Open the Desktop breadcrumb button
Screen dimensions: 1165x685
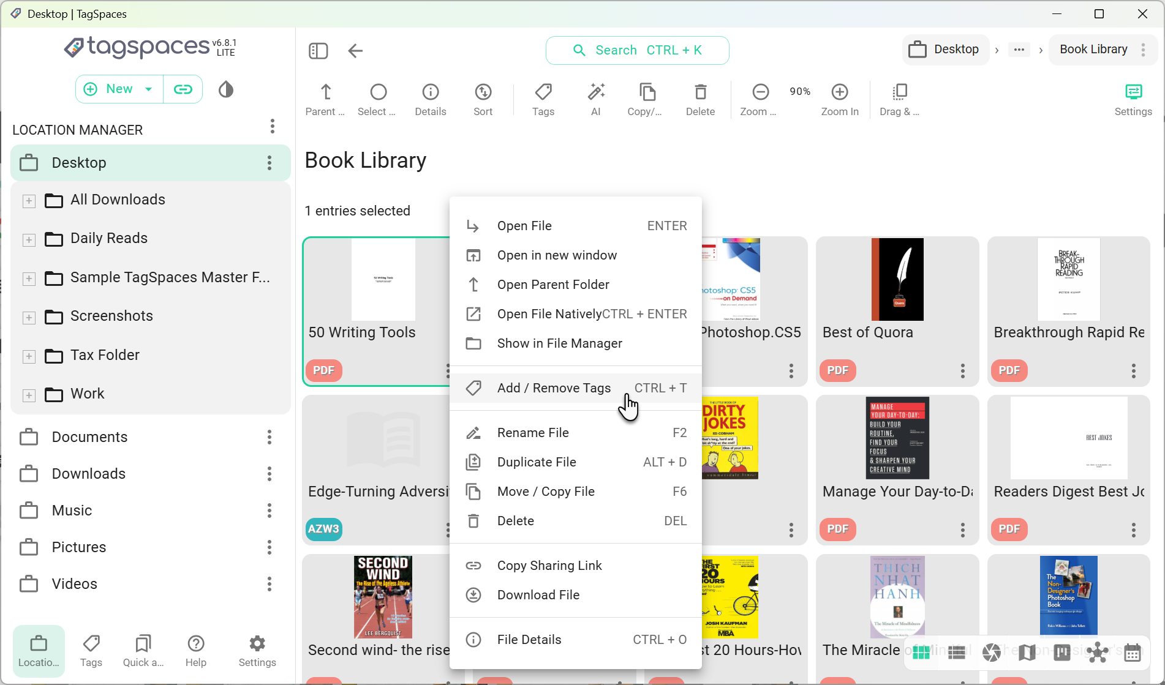tap(945, 50)
